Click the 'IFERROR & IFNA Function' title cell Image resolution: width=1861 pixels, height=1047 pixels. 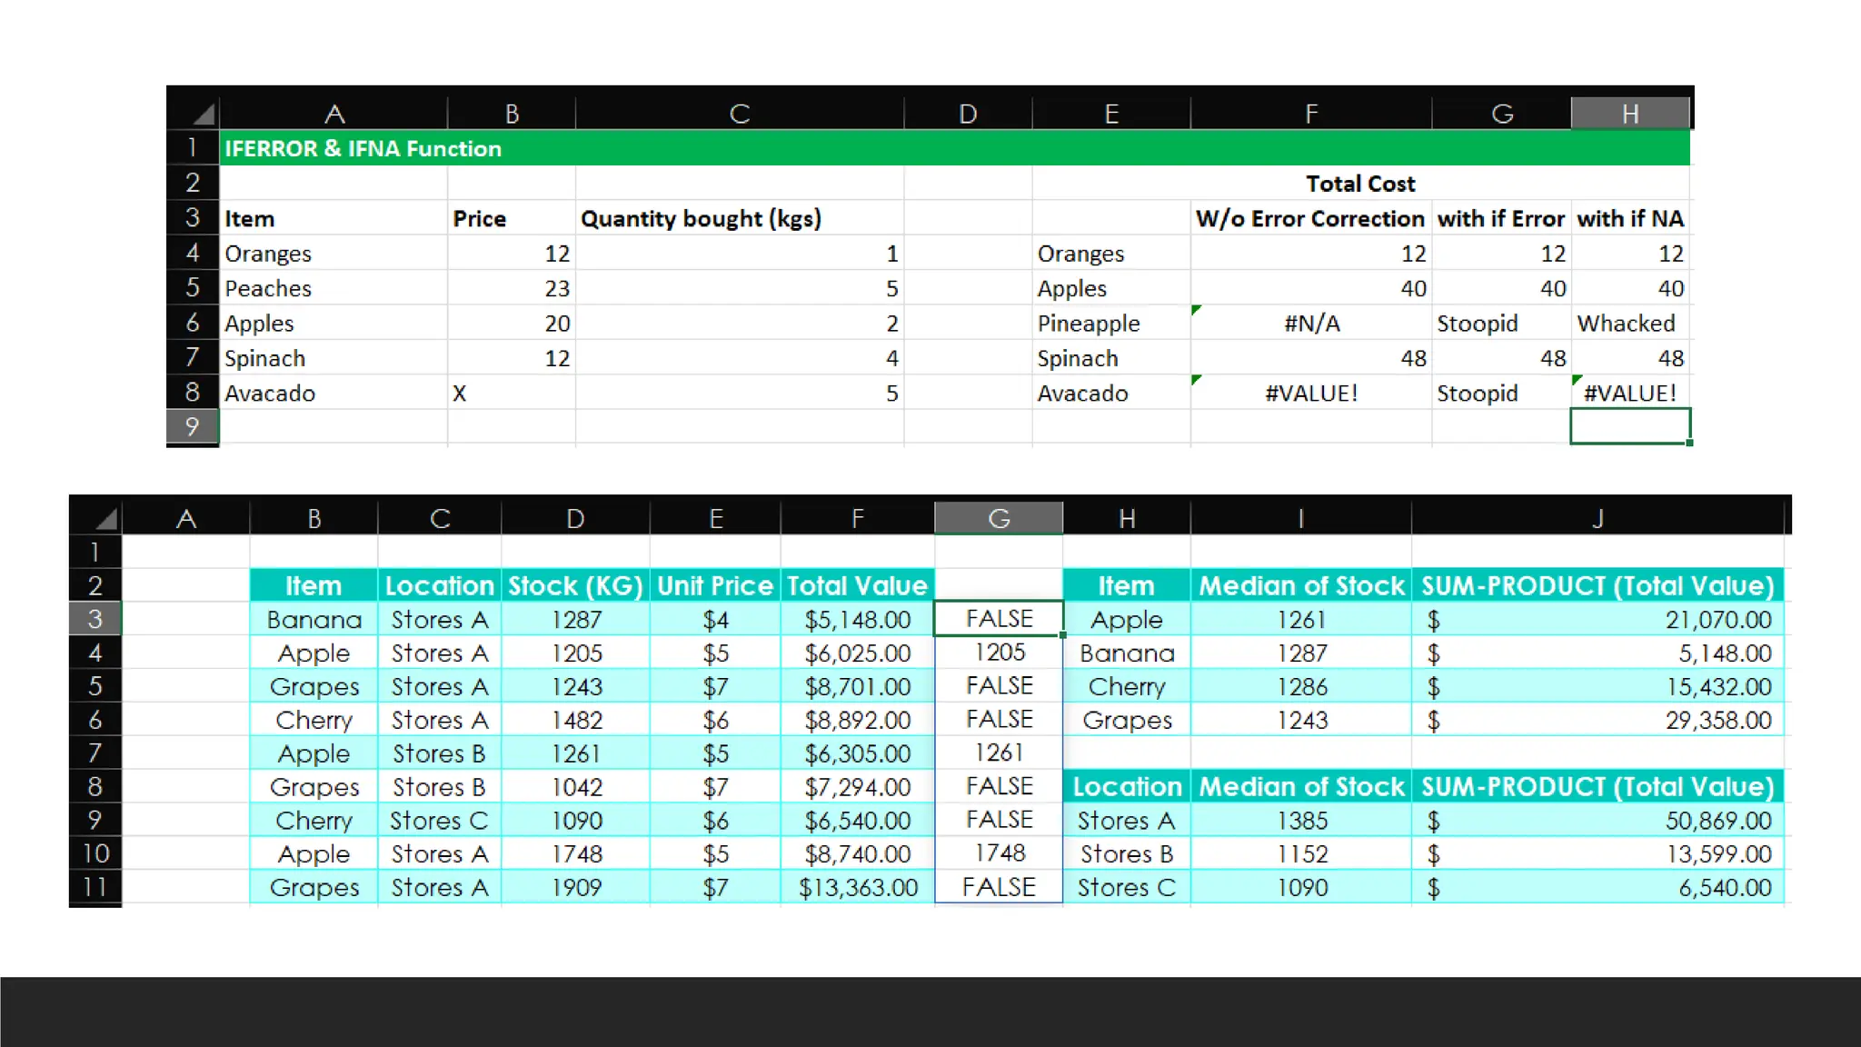pyautogui.click(x=363, y=148)
